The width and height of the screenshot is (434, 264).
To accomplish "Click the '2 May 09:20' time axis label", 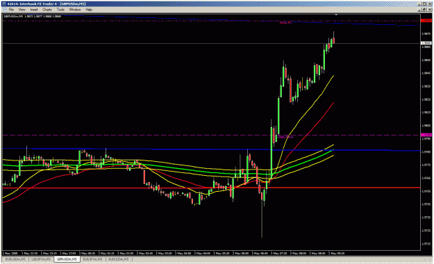I will click(x=336, y=253).
